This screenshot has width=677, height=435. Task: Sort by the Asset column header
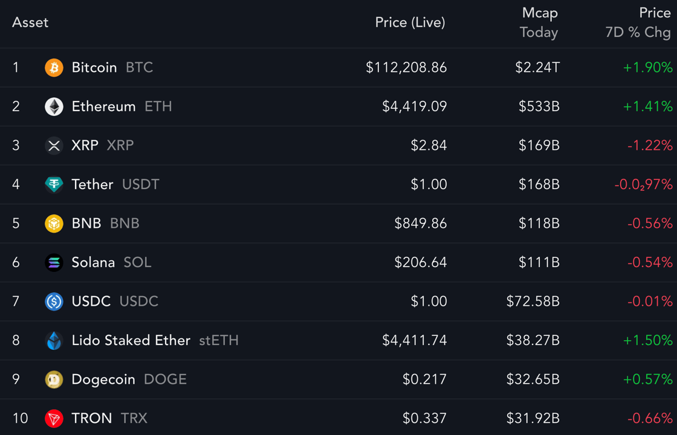tap(30, 22)
